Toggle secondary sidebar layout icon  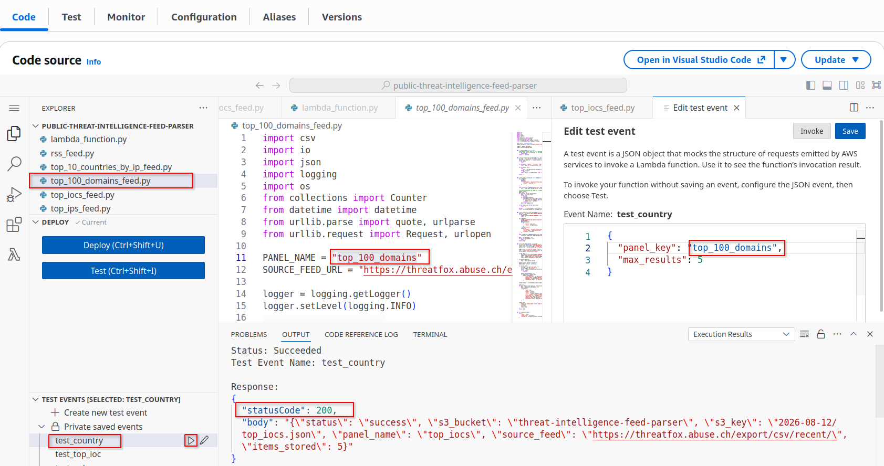pos(844,85)
